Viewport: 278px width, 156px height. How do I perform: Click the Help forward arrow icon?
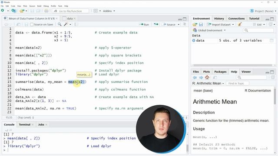[201, 78]
